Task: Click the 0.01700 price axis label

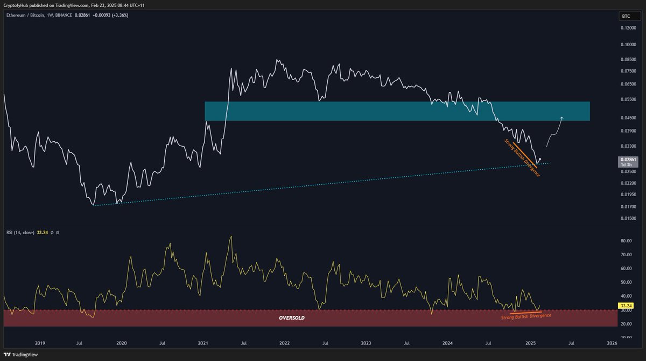Action: coord(628,207)
